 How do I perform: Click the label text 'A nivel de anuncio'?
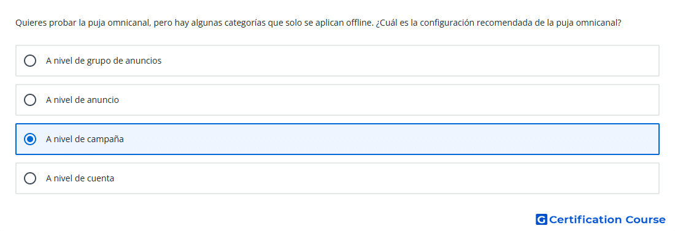point(83,100)
